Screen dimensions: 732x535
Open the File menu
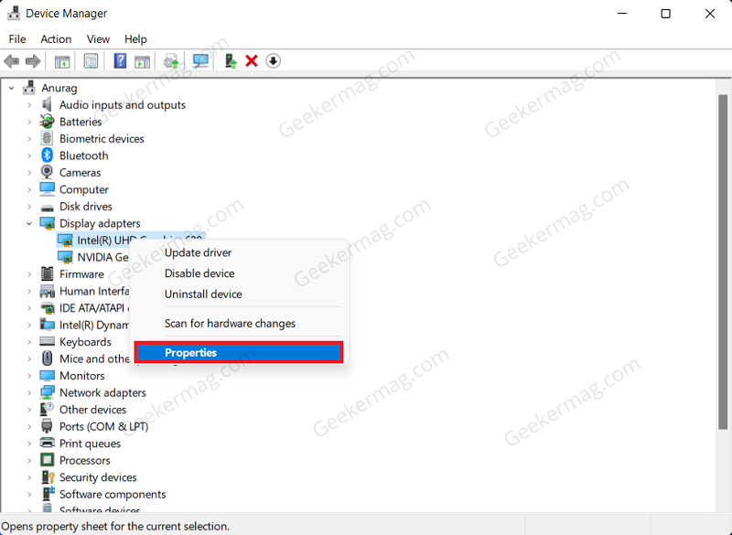point(17,39)
